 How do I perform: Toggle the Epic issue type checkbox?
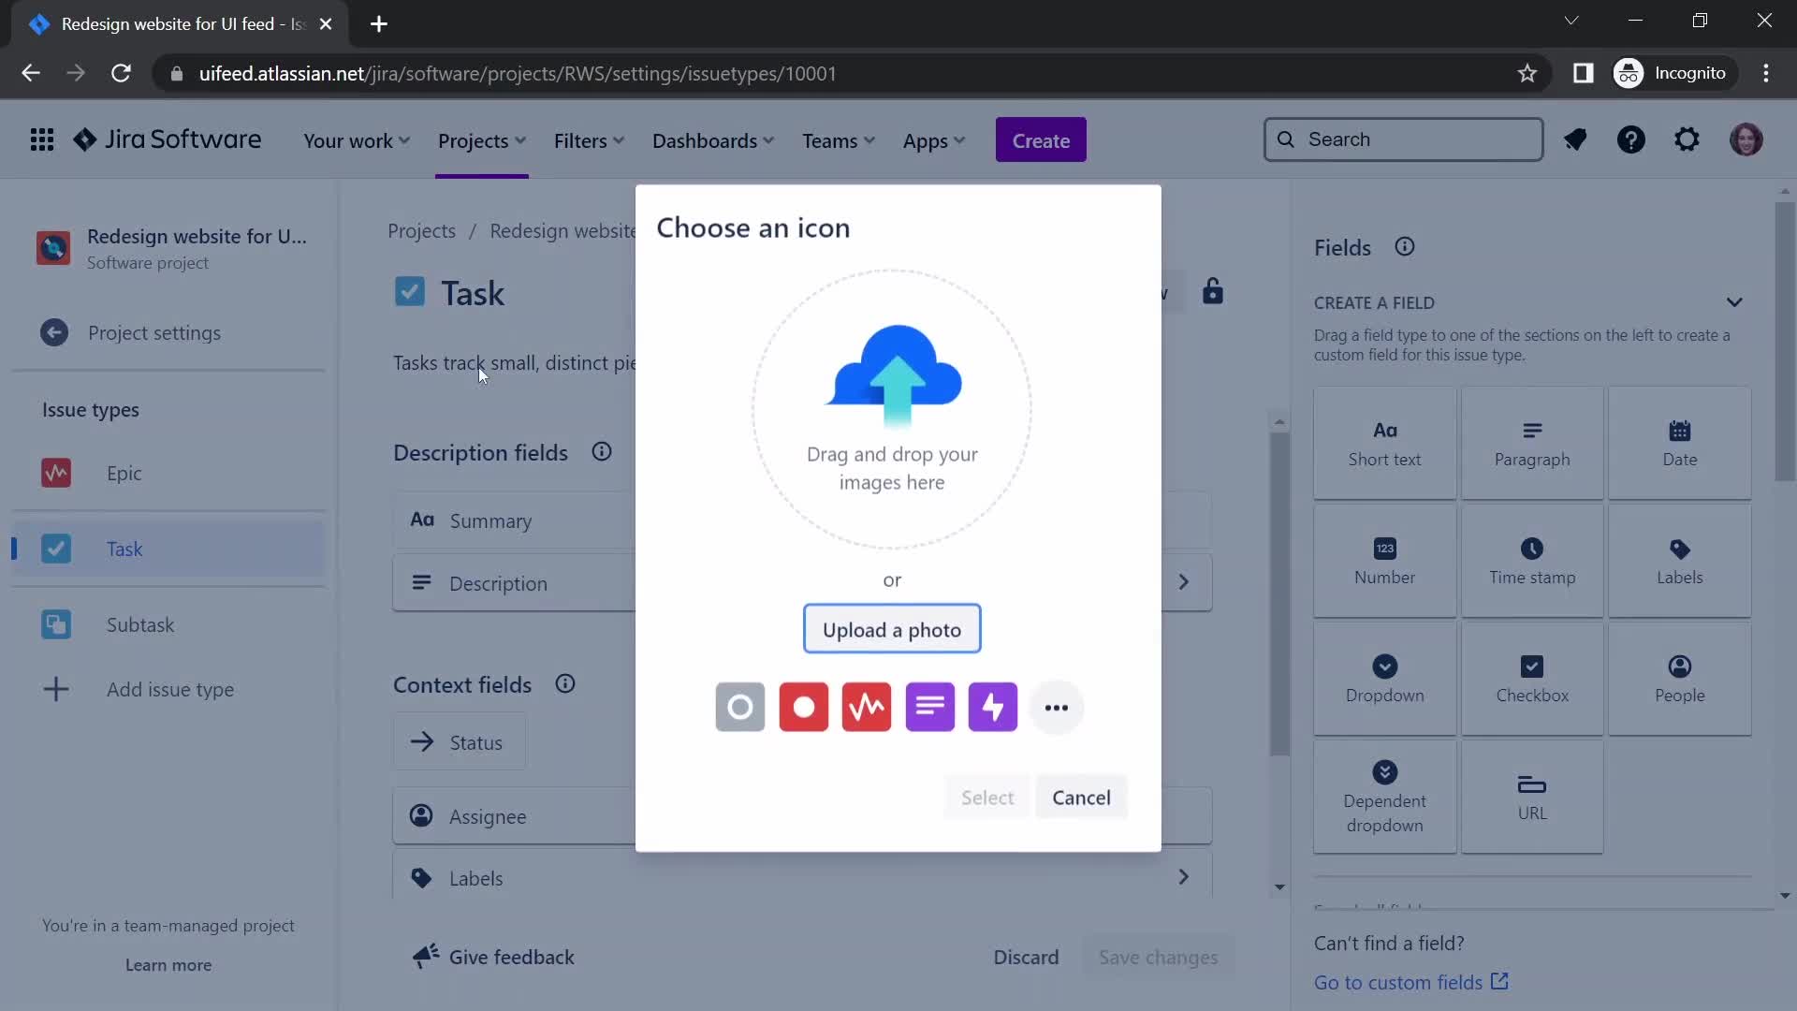[x=57, y=472]
